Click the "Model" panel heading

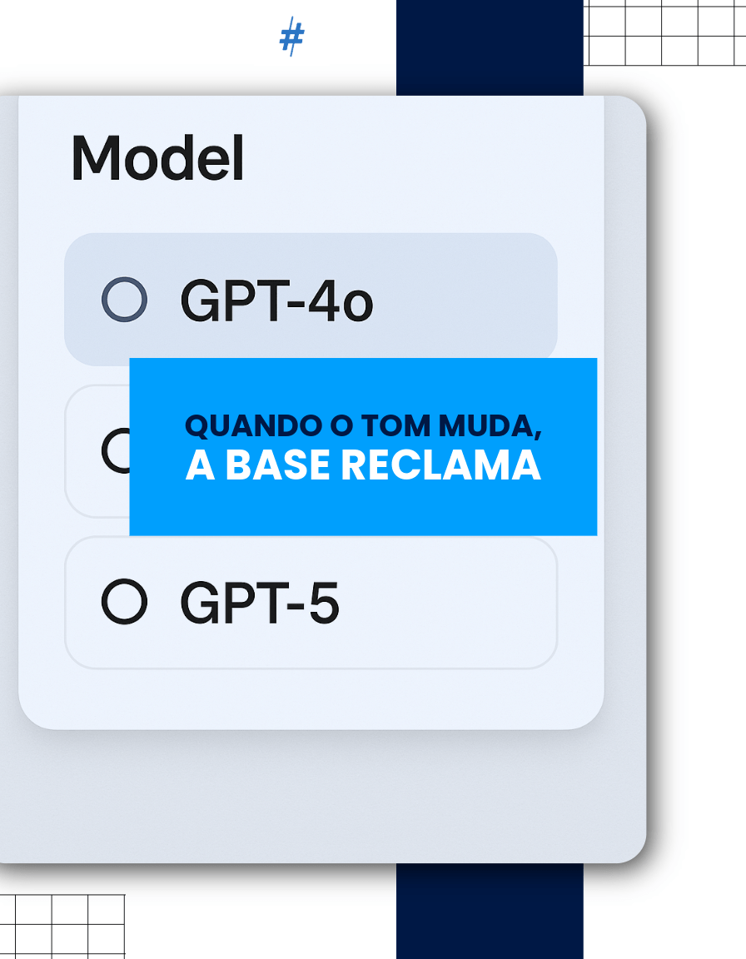pyautogui.click(x=158, y=157)
